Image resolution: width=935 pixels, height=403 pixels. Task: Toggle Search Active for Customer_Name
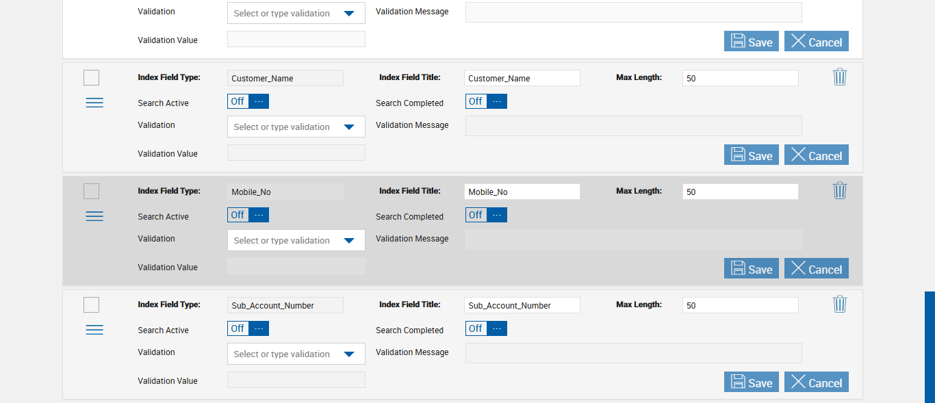point(248,101)
